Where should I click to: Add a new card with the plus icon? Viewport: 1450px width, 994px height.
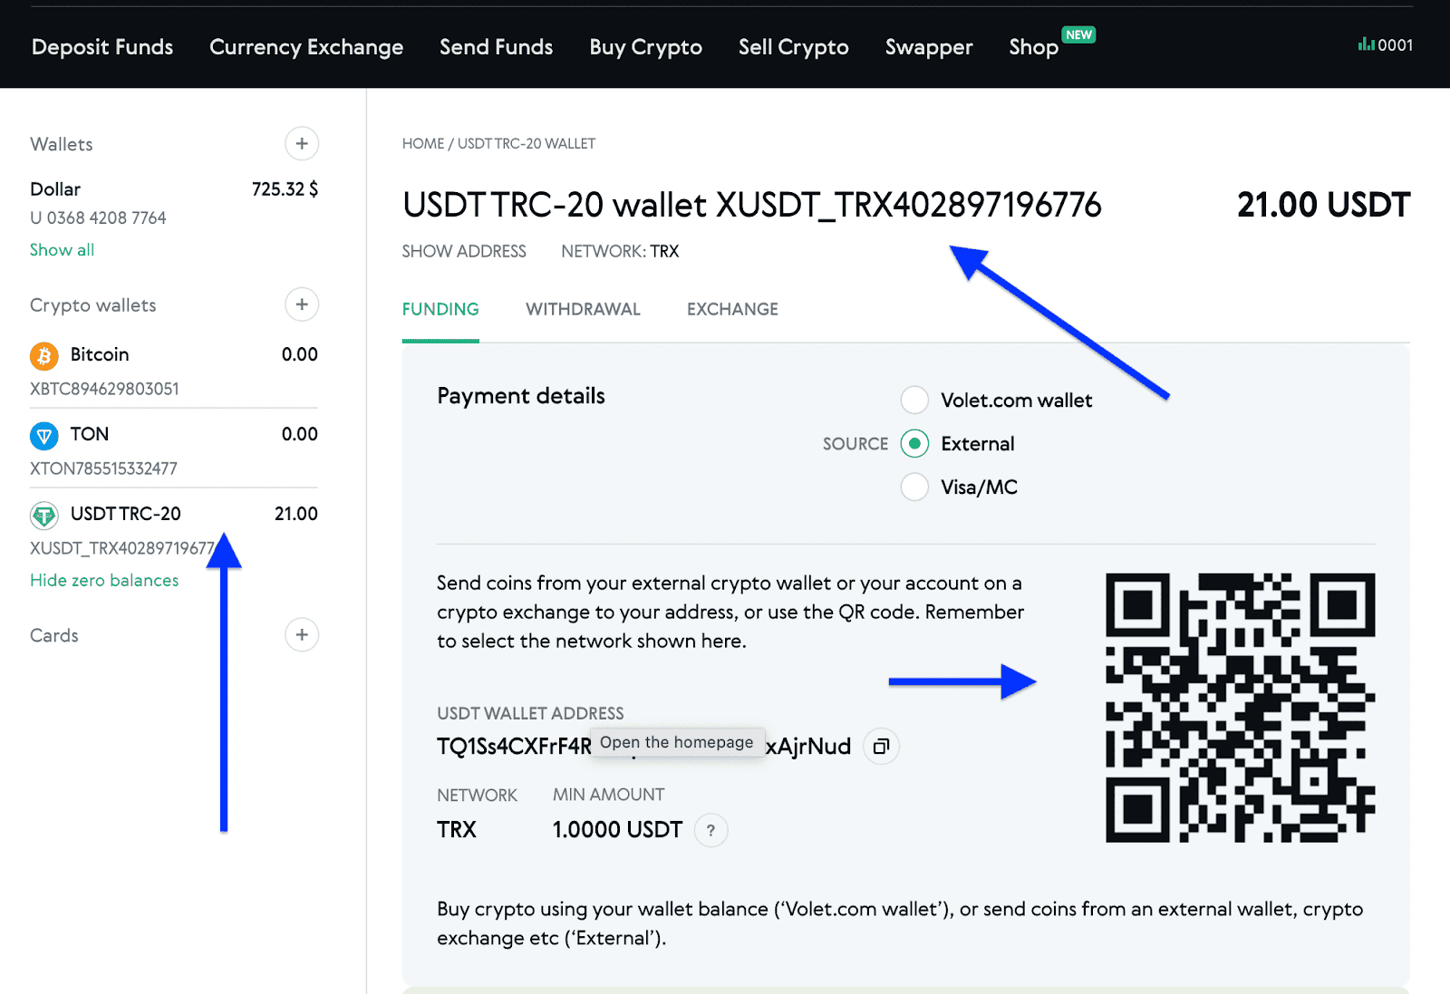(302, 634)
